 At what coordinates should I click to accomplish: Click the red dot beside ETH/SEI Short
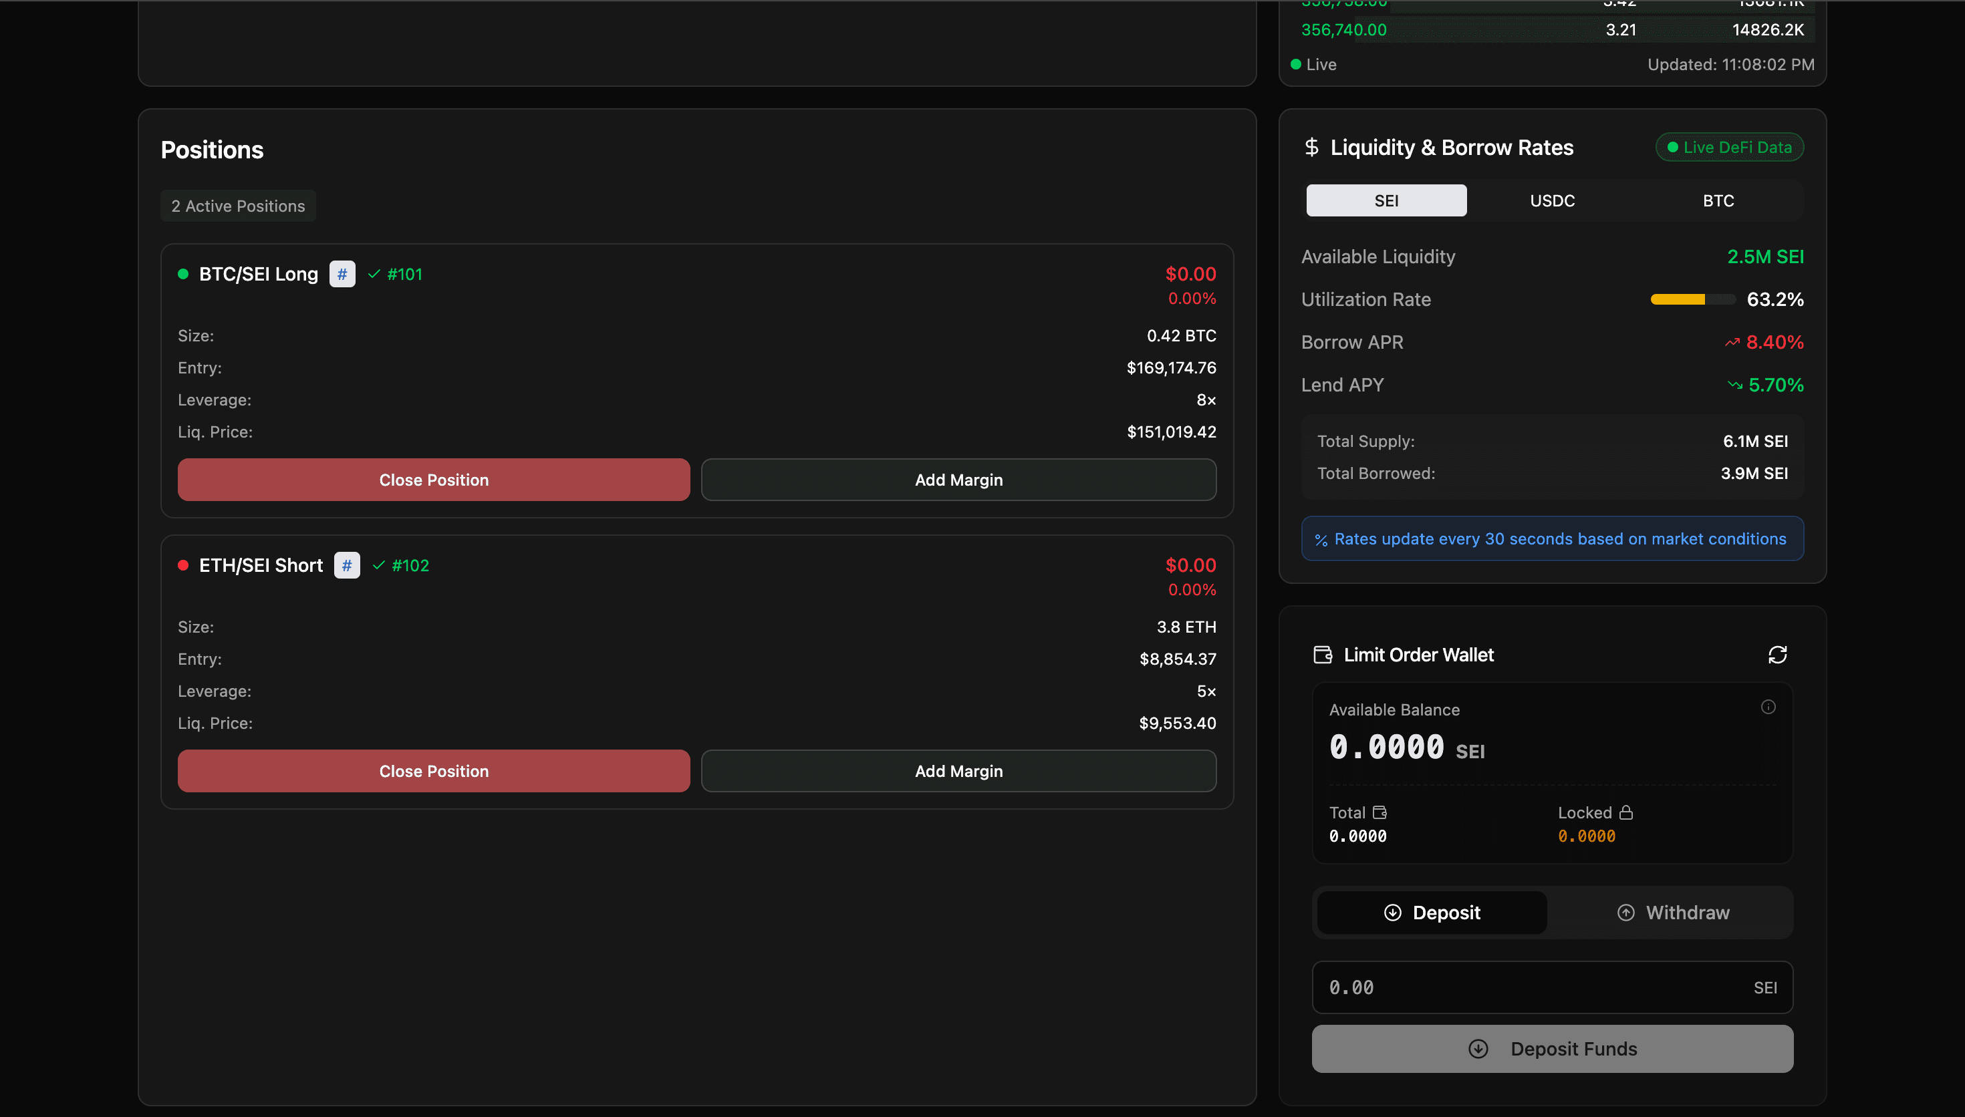point(182,565)
